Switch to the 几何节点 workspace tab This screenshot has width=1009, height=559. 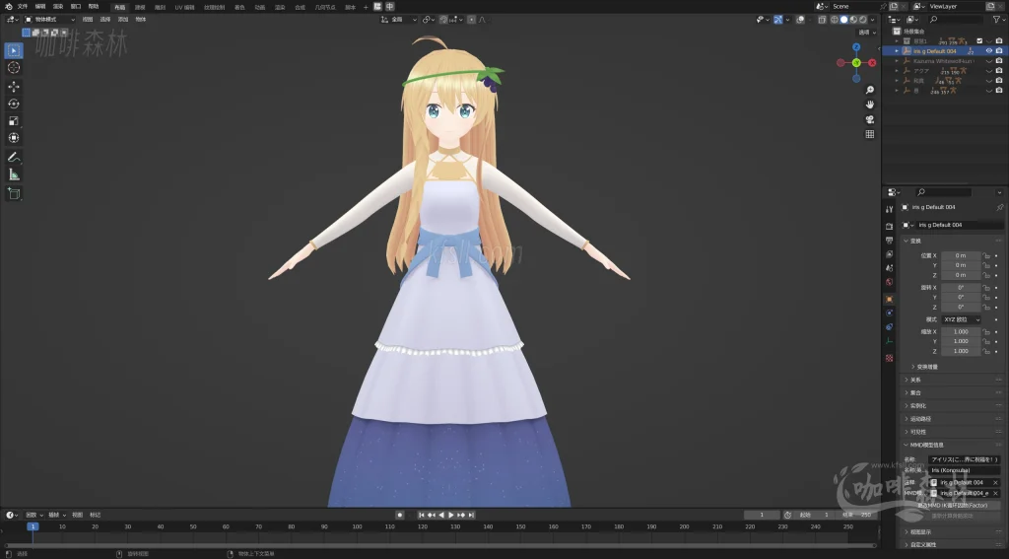point(325,7)
